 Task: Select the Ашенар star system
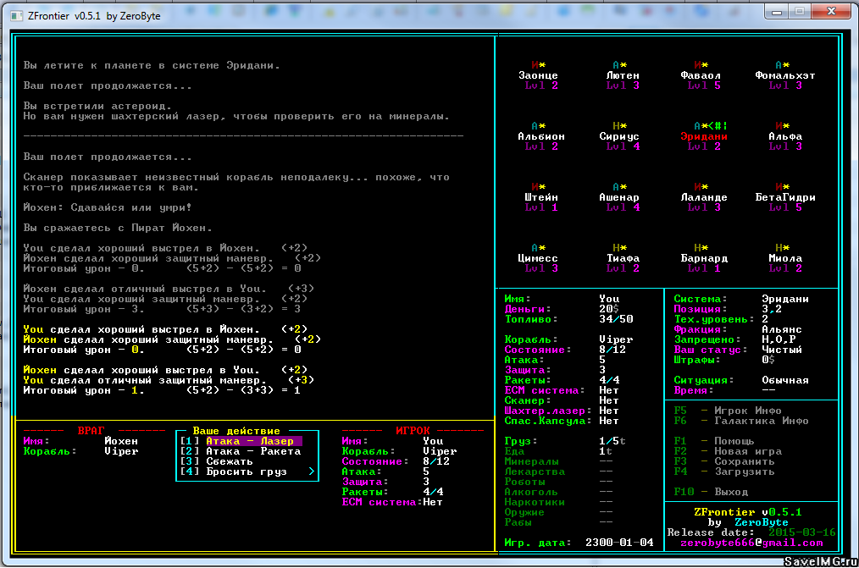tap(619, 197)
